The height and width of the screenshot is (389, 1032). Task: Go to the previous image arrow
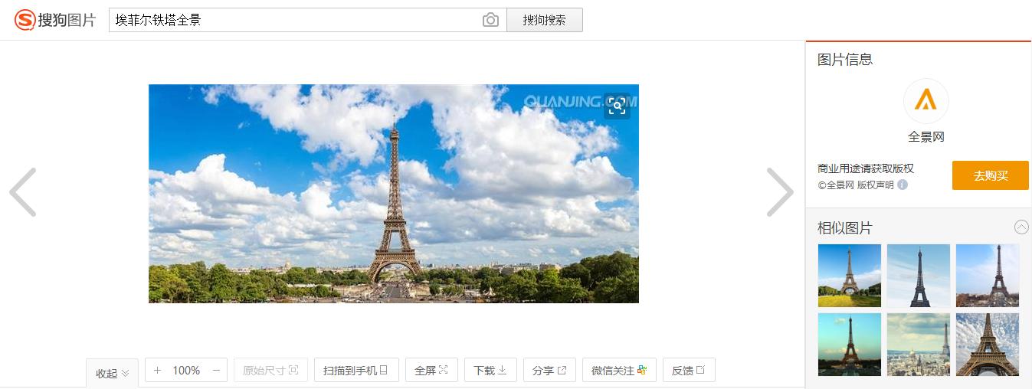(23, 192)
